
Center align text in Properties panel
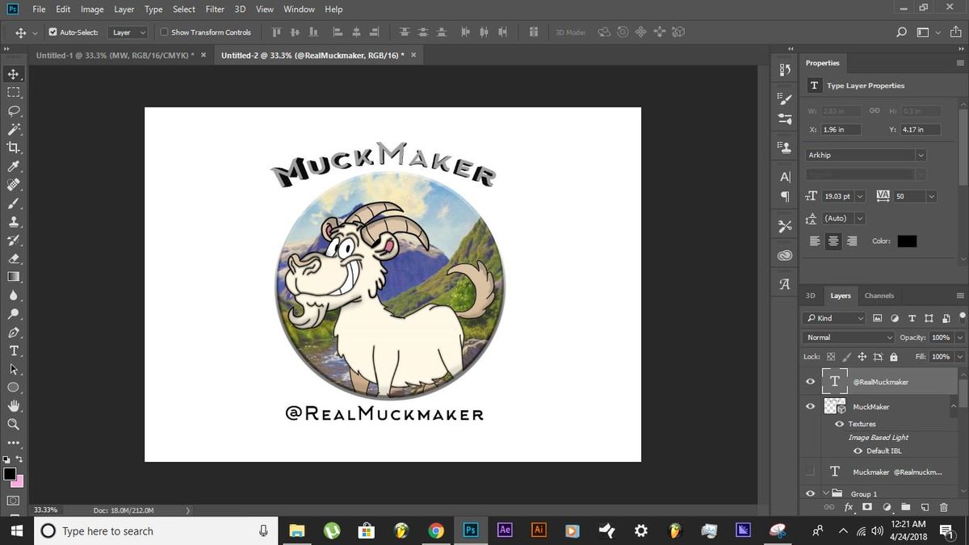[x=833, y=241]
